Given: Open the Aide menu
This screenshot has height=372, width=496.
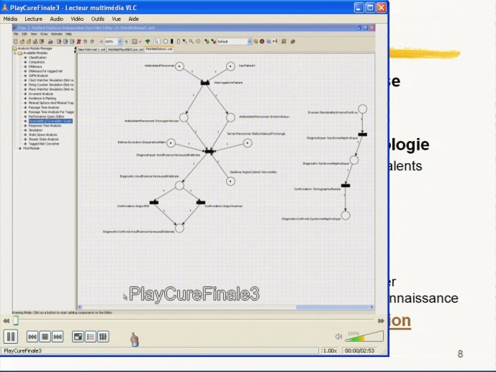Looking at the screenshot, I should click(x=133, y=19).
